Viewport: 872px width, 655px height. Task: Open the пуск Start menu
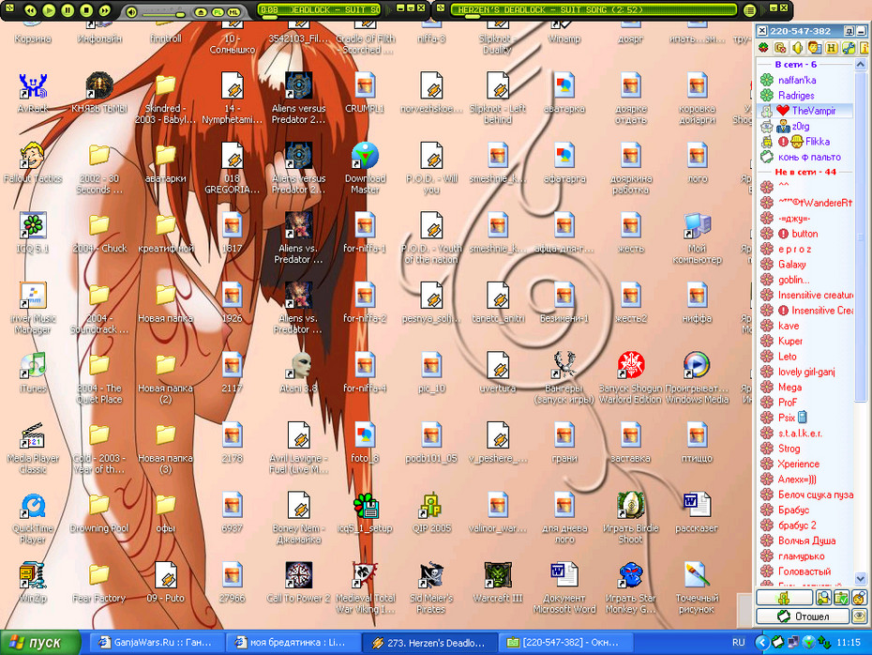click(40, 643)
